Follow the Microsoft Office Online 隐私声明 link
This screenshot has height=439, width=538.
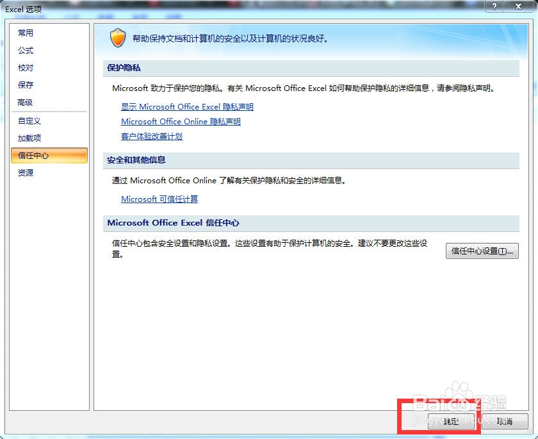[x=181, y=122]
